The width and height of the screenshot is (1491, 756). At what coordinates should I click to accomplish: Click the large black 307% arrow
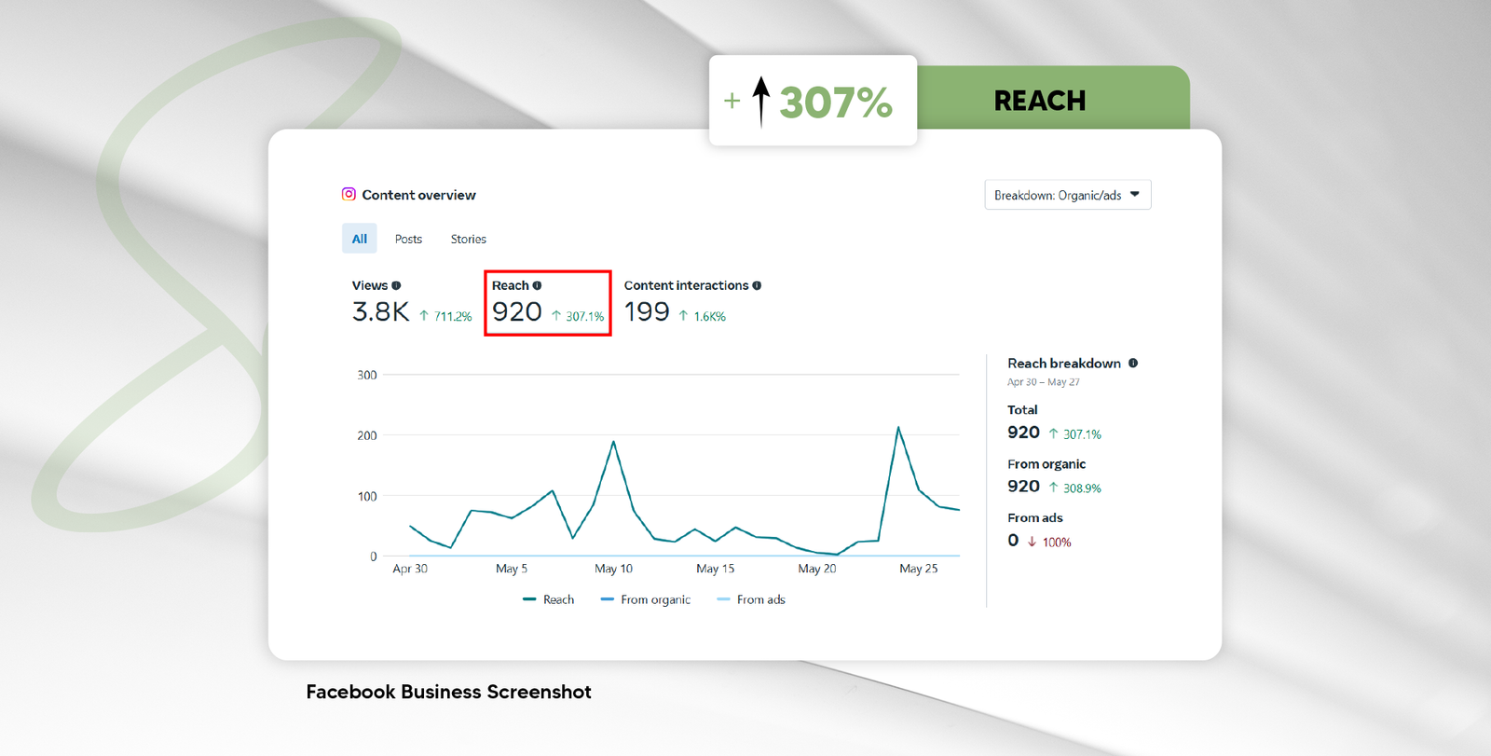click(761, 101)
